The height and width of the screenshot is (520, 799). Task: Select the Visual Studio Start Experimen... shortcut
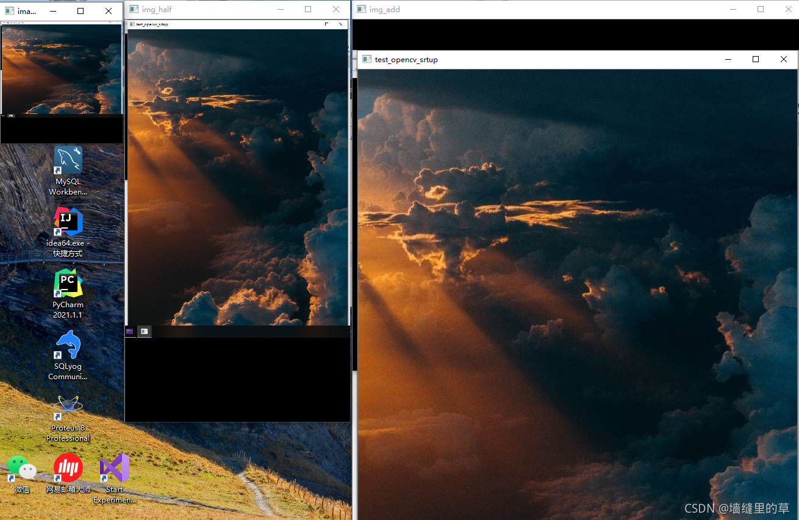pyautogui.click(x=115, y=479)
